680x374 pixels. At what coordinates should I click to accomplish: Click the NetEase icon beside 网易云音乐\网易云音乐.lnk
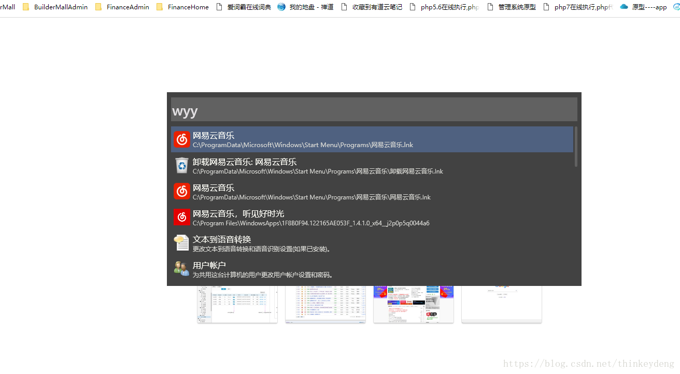[182, 191]
